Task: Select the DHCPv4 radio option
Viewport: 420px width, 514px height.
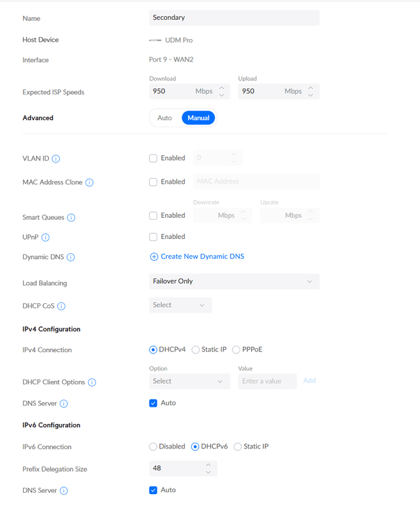Action: (153, 350)
